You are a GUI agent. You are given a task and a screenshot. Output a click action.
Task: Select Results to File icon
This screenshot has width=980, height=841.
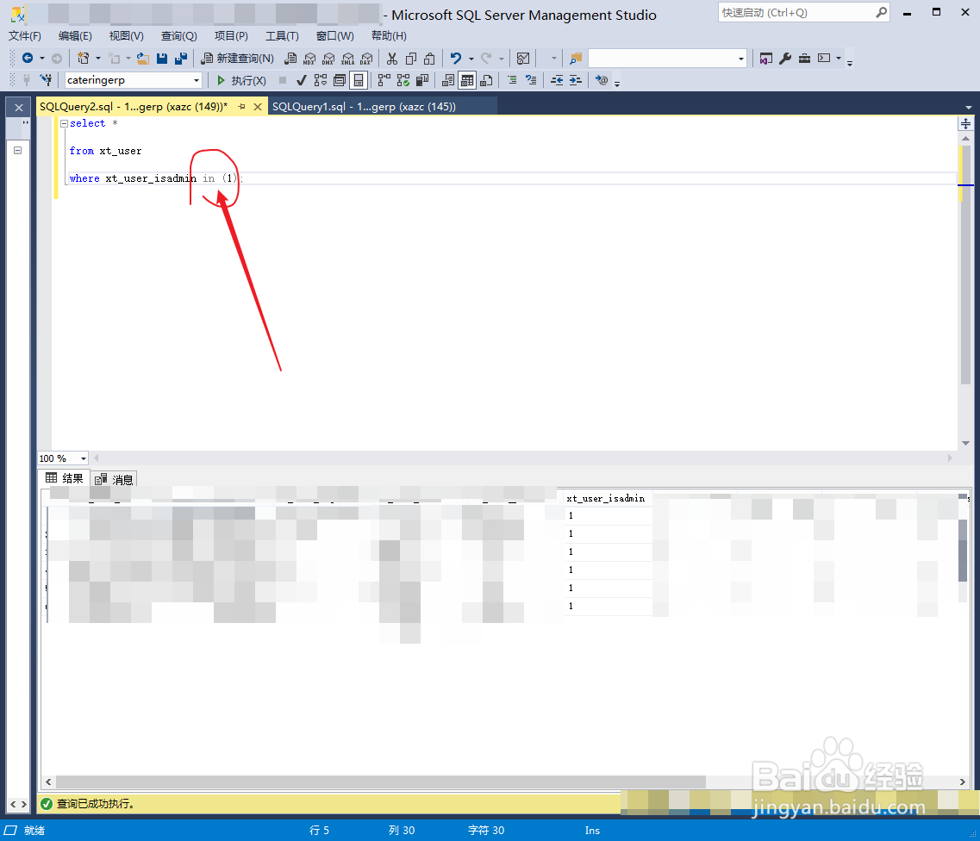(x=486, y=80)
